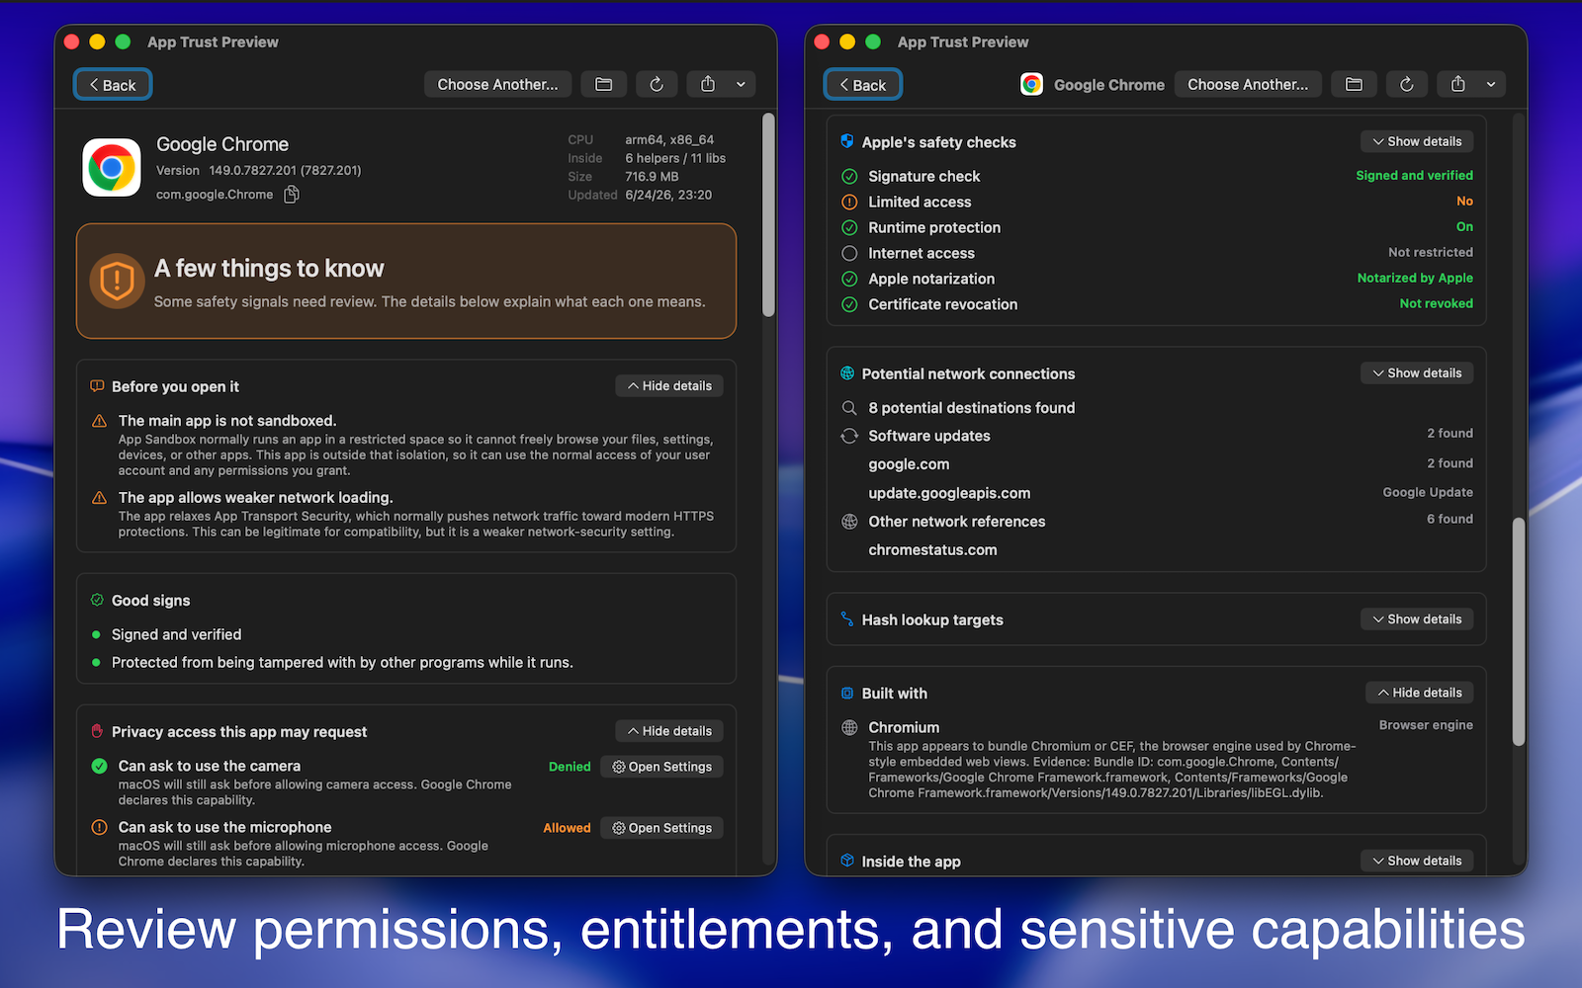The width and height of the screenshot is (1582, 988).
Task: Click the warning icon beside the not sandboxed message
Action: pos(99,421)
